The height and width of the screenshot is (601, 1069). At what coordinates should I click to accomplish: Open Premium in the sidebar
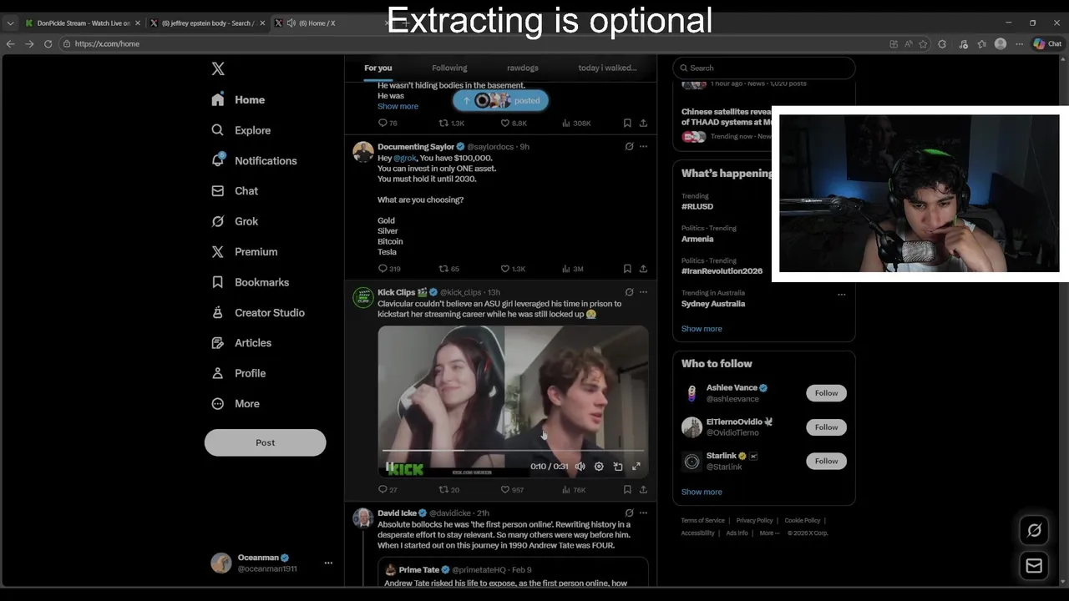coord(244,251)
